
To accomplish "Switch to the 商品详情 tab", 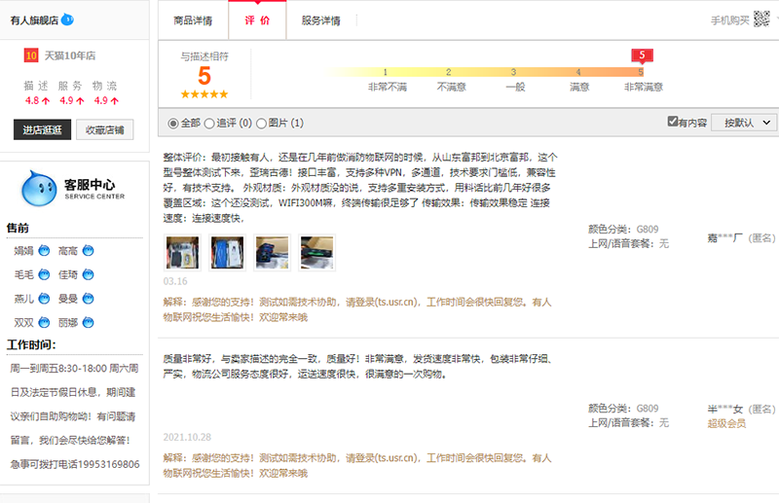I will 193,20.
